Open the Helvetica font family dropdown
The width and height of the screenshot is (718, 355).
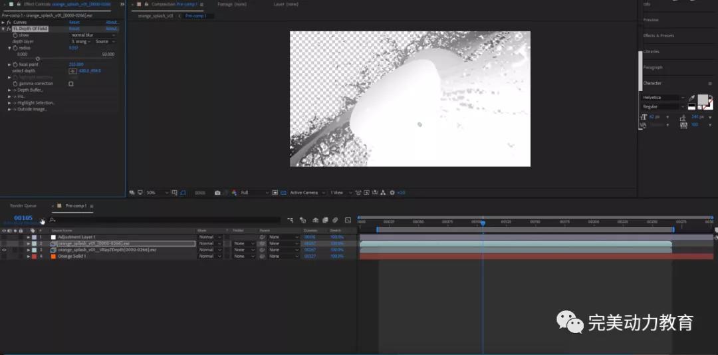coord(663,98)
